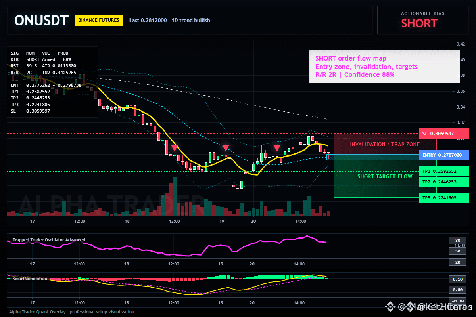Viewport: 476px width, 317px height.
Task: Click the oscillator 50 level label
Action: click(x=457, y=251)
